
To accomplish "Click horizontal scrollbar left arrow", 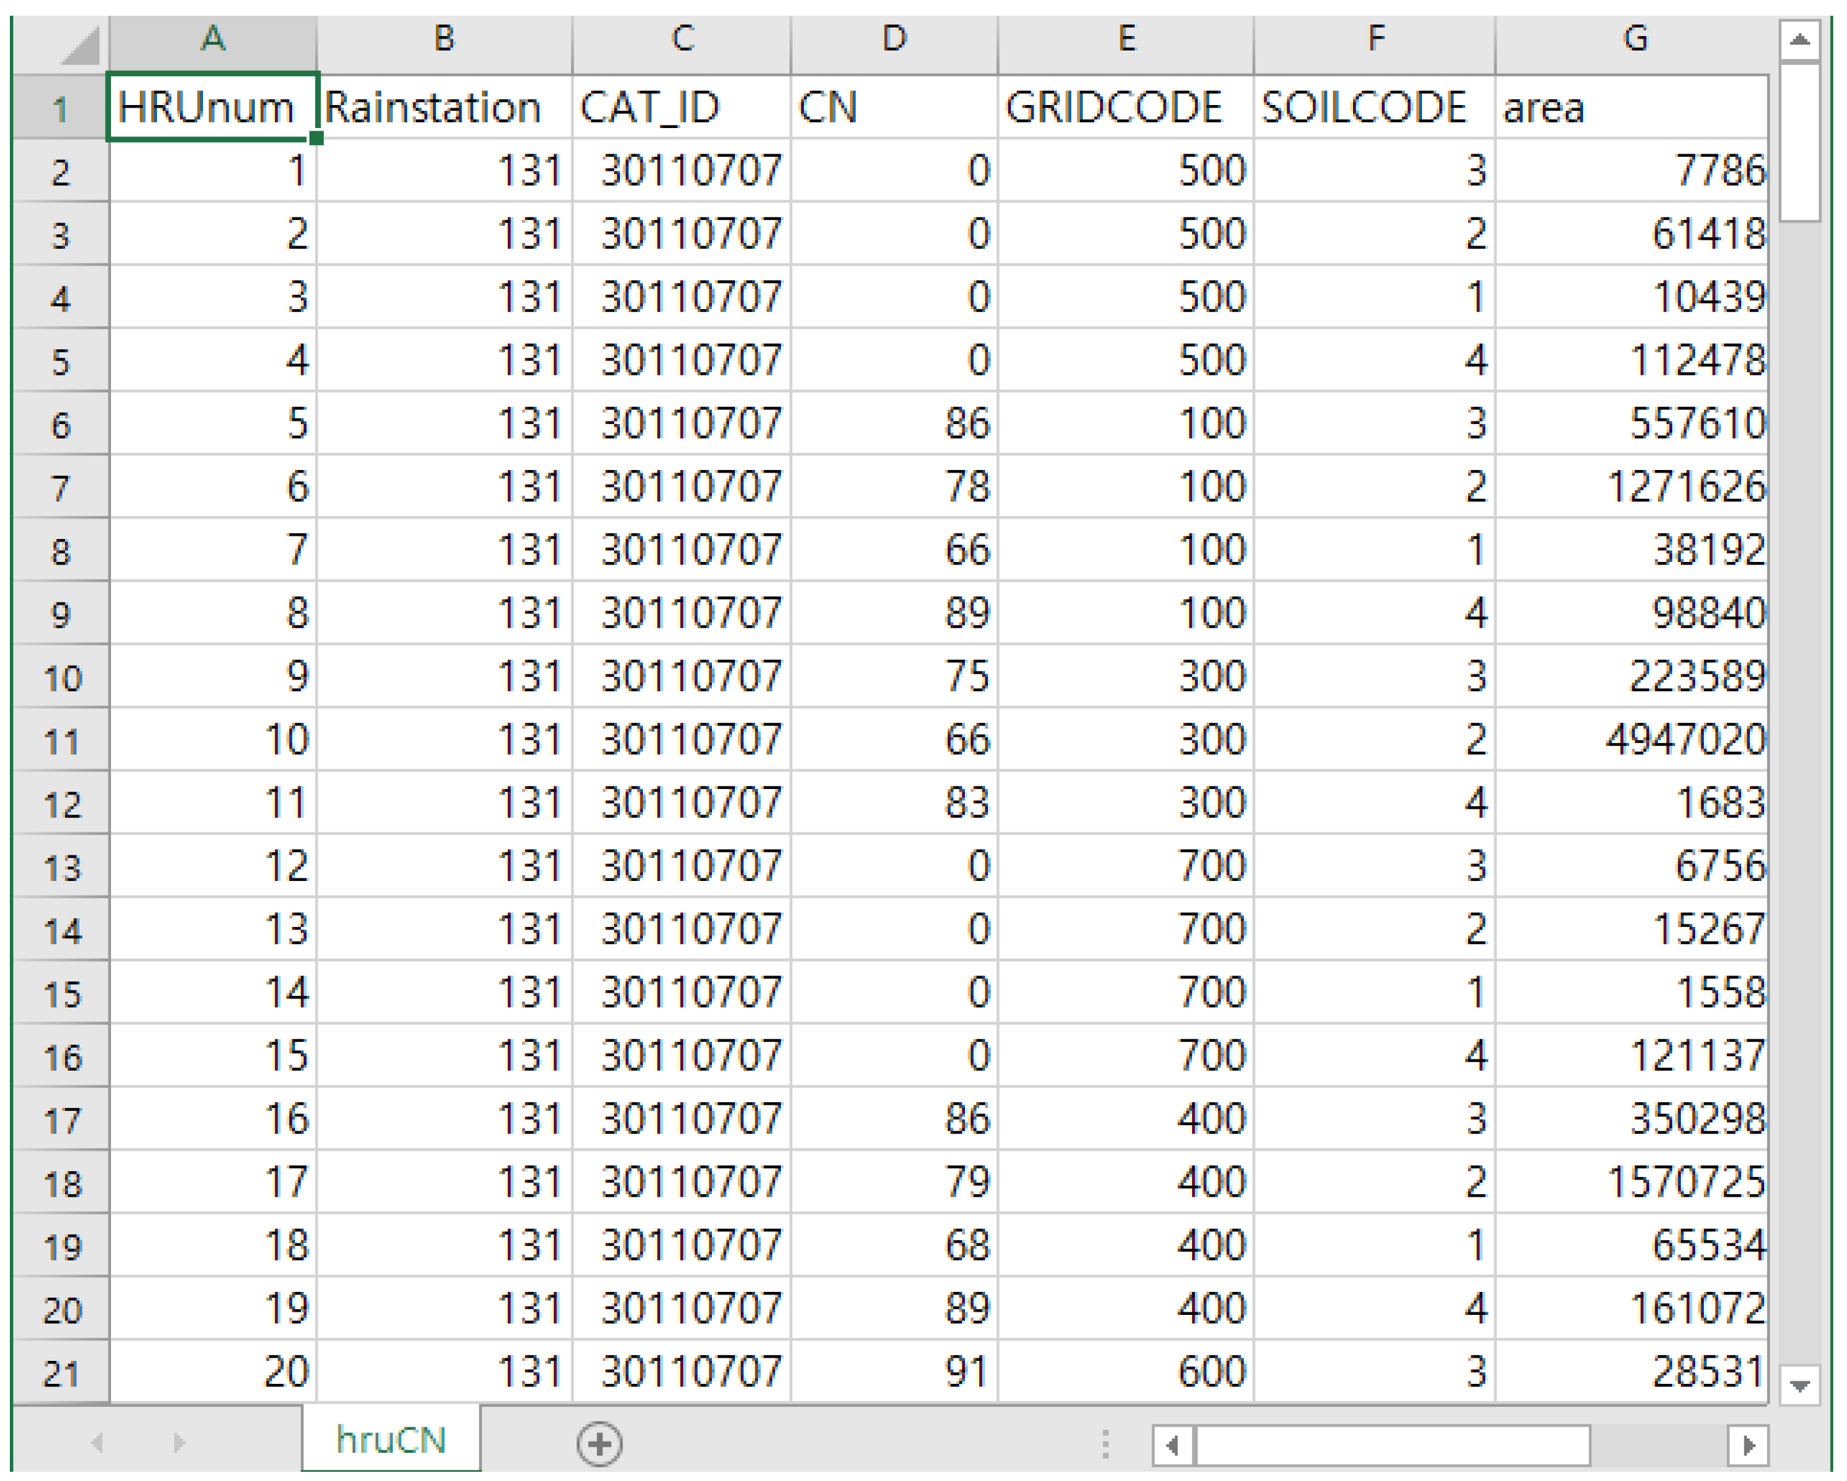I will click(1172, 1445).
